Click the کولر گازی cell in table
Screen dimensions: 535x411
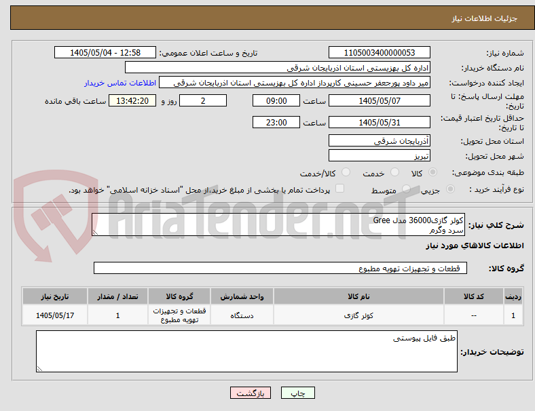[358, 315]
